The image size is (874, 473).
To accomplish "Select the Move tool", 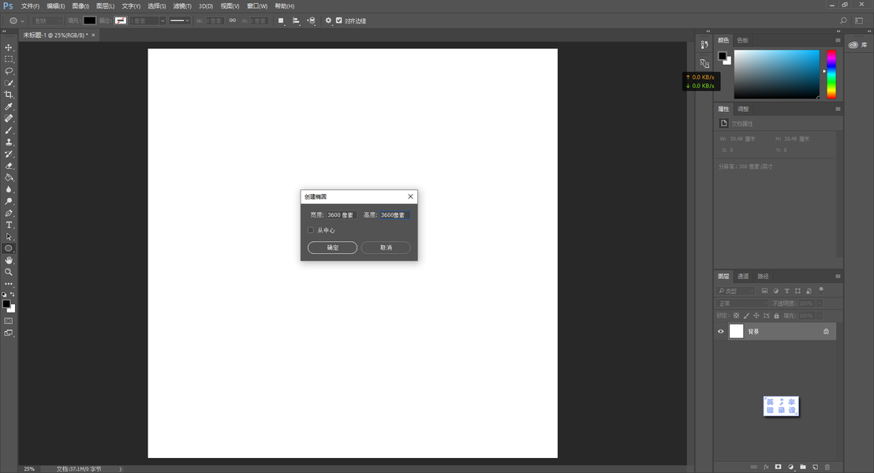I will pyautogui.click(x=9, y=47).
